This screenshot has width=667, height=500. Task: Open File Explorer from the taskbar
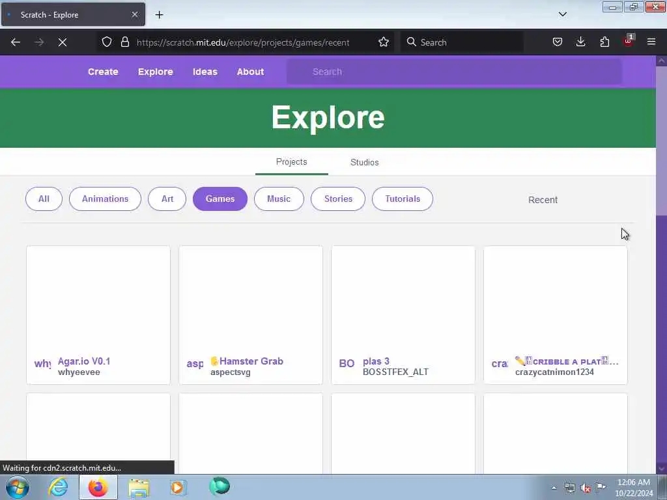(x=139, y=487)
